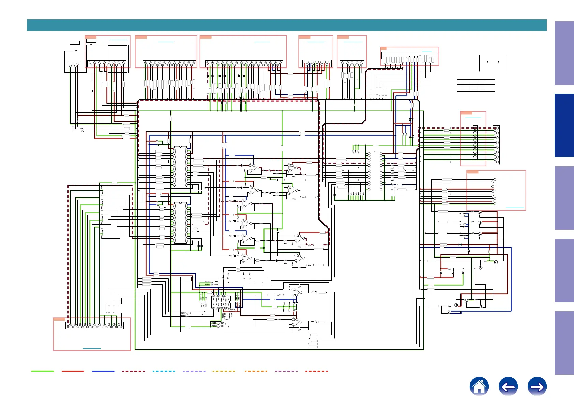Go to the home page icon
The width and height of the screenshot is (574, 406).
click(479, 387)
